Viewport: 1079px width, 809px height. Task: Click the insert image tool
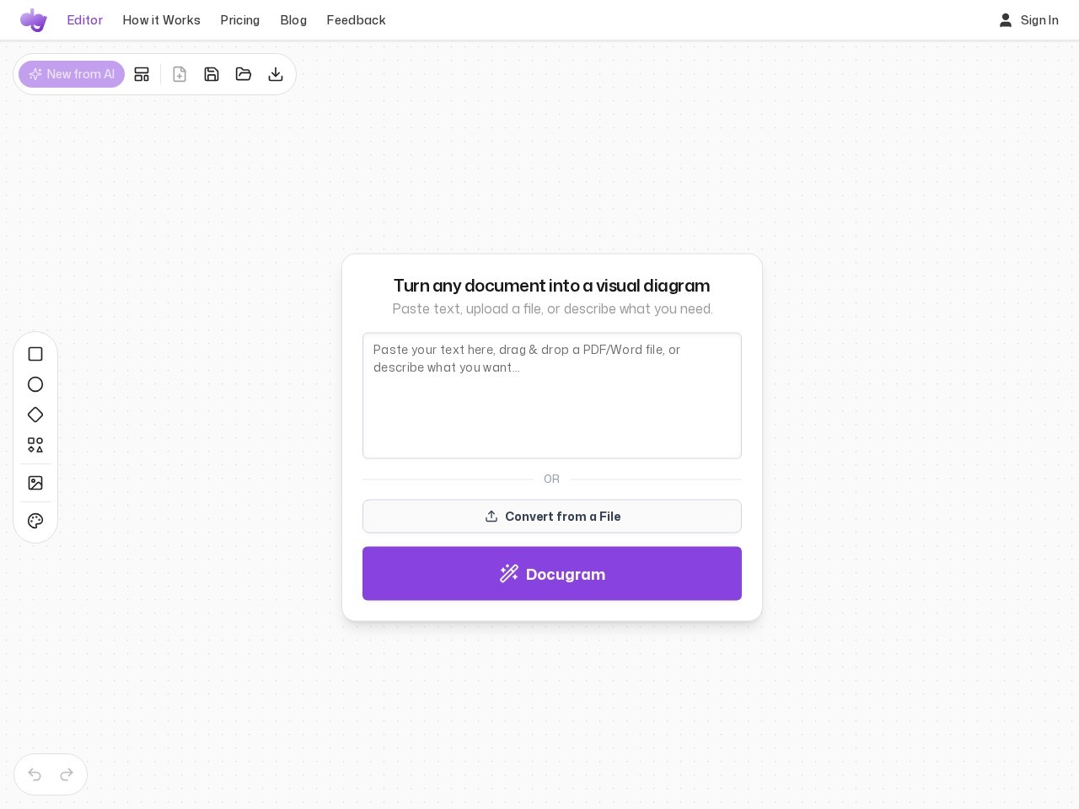click(x=35, y=483)
